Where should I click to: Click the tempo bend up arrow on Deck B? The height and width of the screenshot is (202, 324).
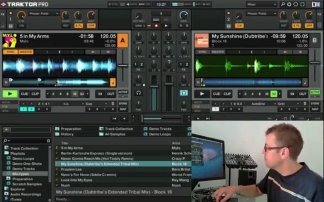point(300,52)
